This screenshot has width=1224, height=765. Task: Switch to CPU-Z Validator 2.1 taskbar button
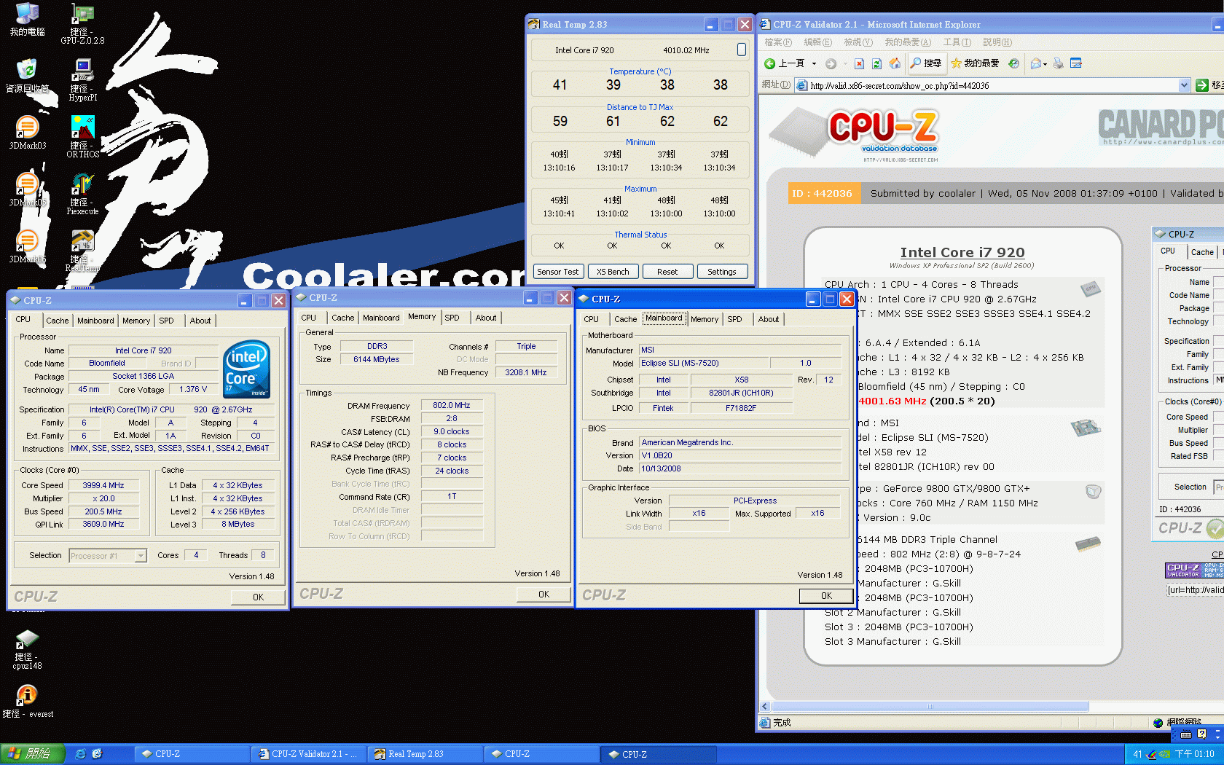(308, 754)
